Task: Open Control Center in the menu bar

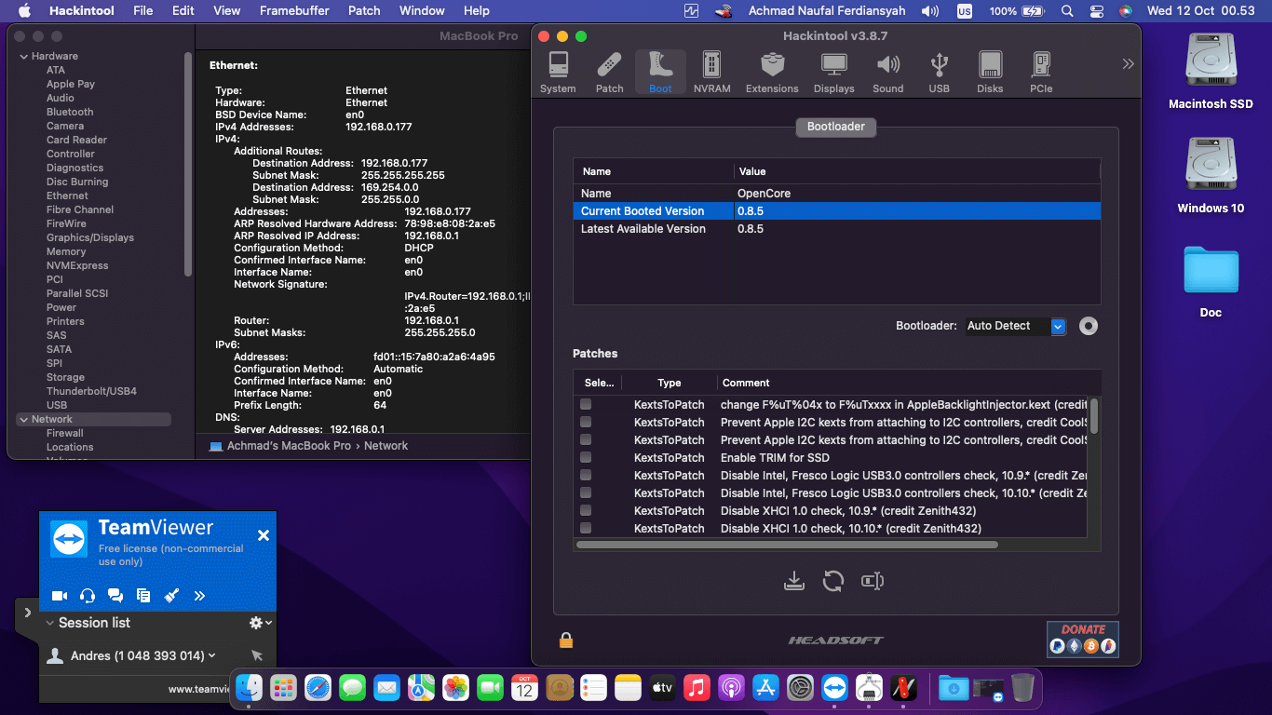Action: pos(1096,11)
